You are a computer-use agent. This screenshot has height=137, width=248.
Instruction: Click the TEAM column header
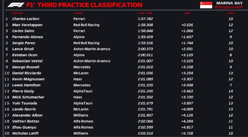(x=78, y=13)
